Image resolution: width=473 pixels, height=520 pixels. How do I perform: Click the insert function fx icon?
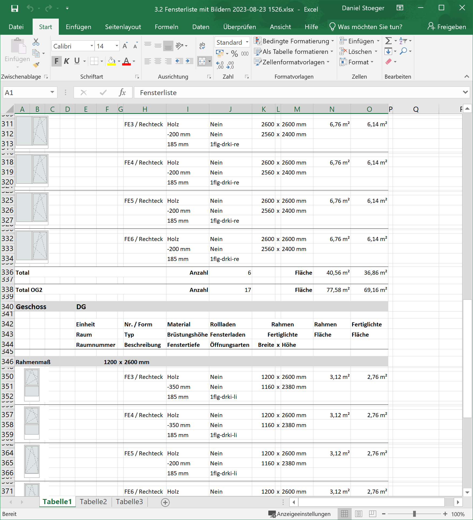click(x=122, y=93)
